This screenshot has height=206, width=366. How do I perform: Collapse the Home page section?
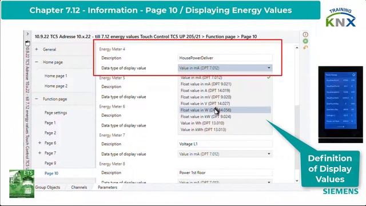coord(37,62)
